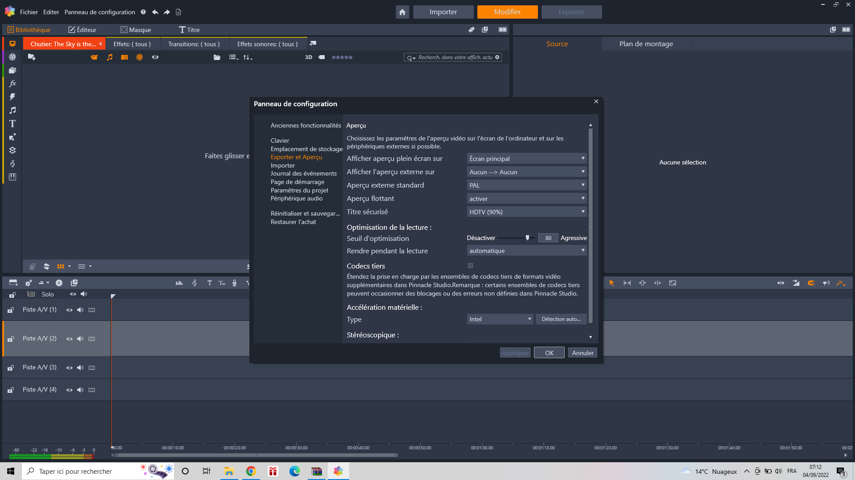The width and height of the screenshot is (855, 480).
Task: Switch to the Plan de montage tab
Action: [x=646, y=44]
